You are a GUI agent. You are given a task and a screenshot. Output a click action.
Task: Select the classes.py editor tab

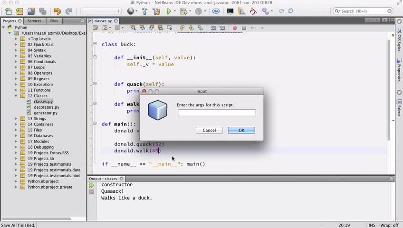(103, 21)
